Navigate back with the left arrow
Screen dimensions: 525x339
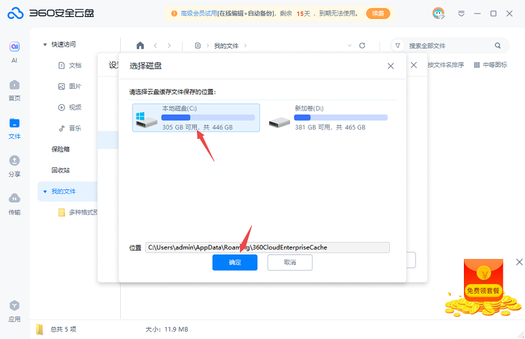click(156, 45)
